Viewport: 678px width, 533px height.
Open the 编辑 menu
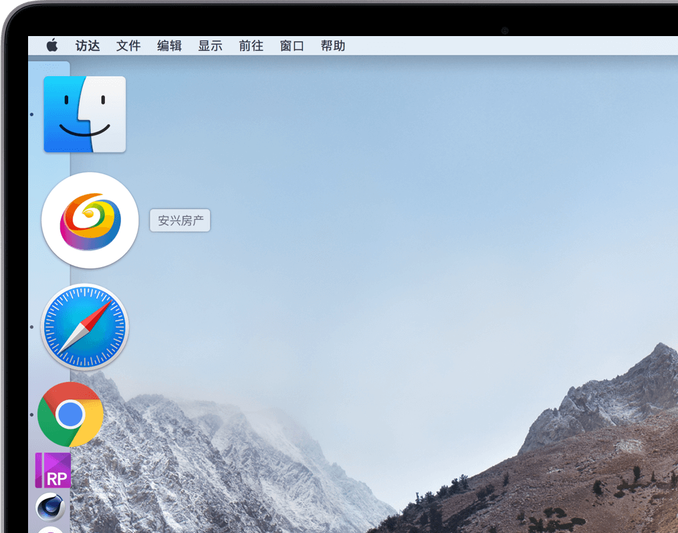(169, 45)
